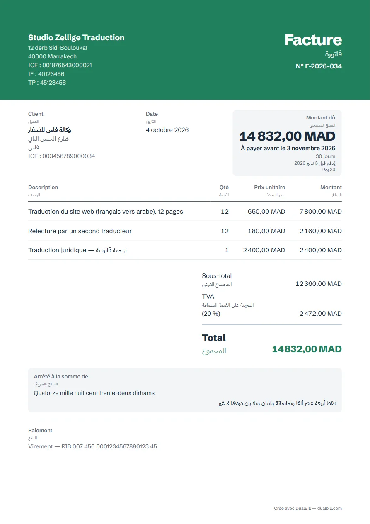The image size is (370, 524).
Task: Click the "Montant dû" label
Action: [x=321, y=118]
